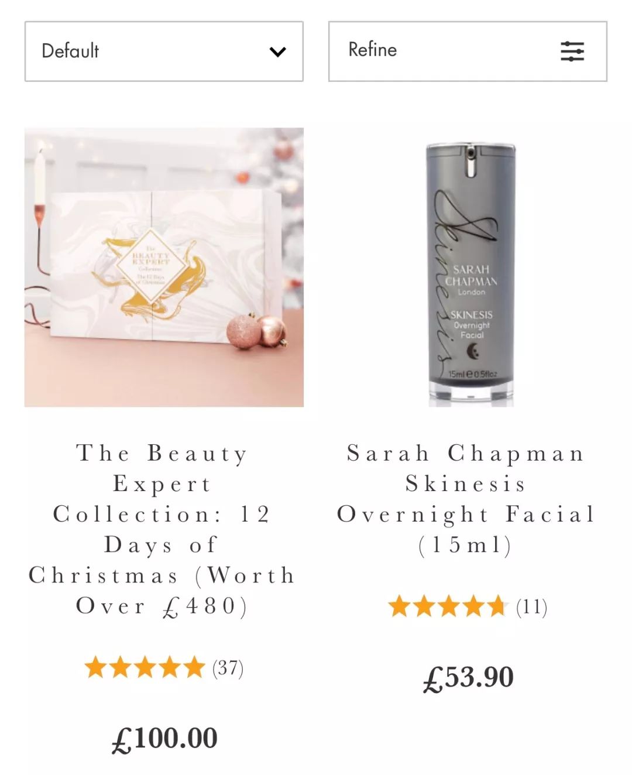Click the £100.00 price
The width and height of the screenshot is (632, 775).
point(164,739)
